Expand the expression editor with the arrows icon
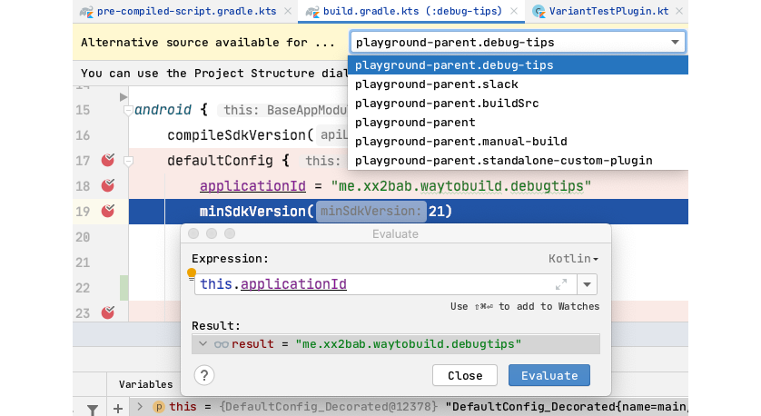This screenshot has width=761, height=416. click(561, 284)
